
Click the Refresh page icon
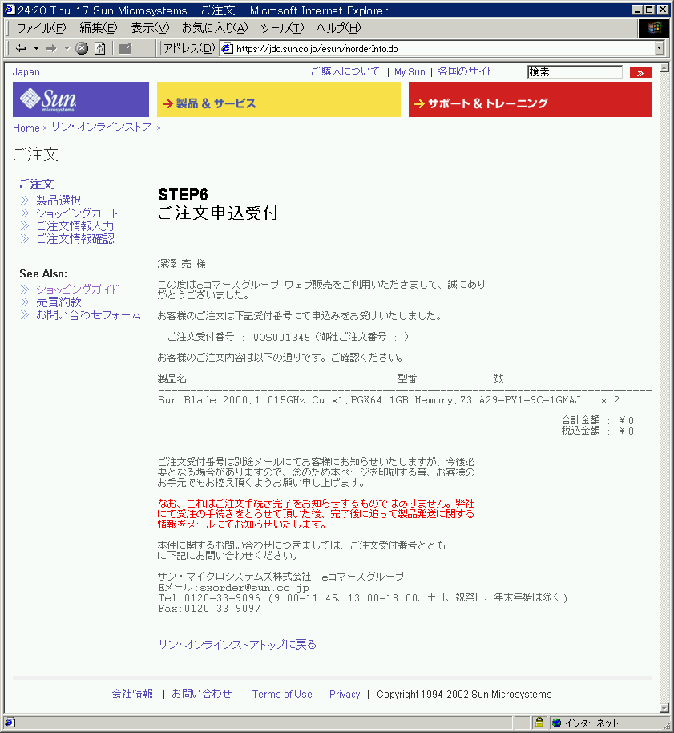click(100, 48)
